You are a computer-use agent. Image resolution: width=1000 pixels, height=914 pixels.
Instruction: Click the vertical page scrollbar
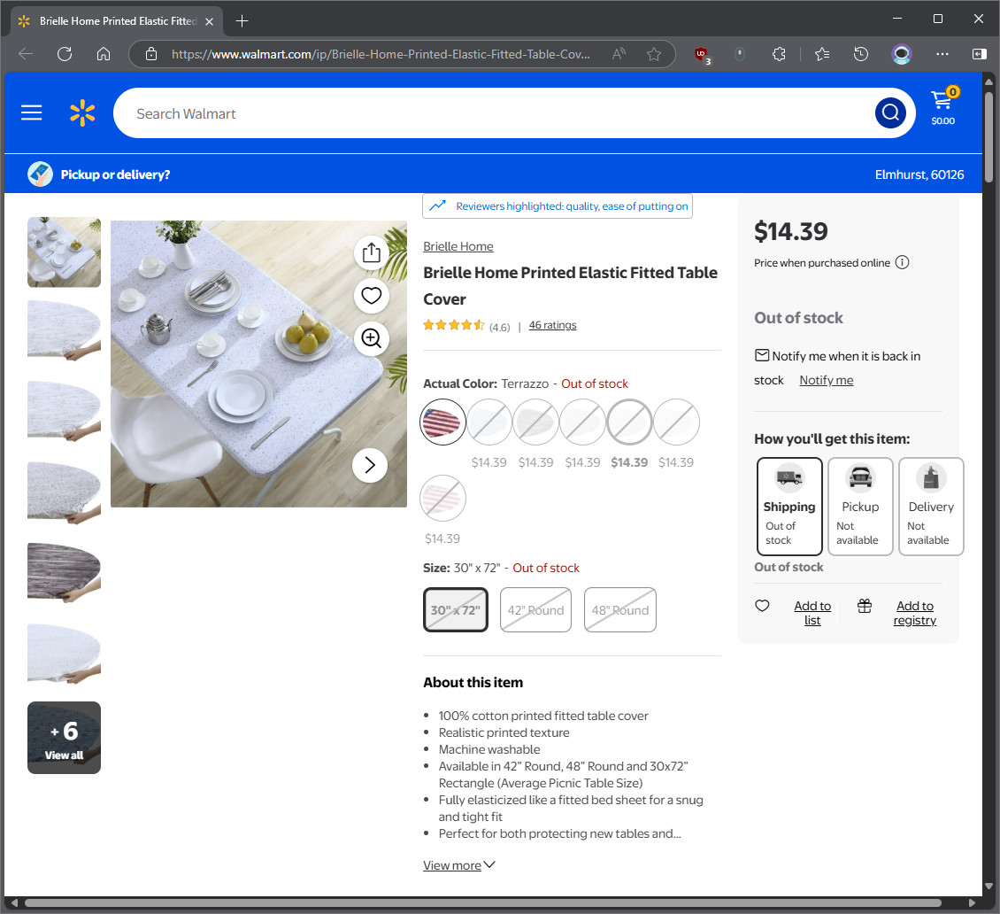click(x=988, y=137)
